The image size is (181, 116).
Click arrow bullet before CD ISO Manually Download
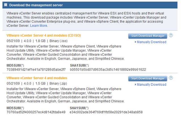[x=135, y=42]
